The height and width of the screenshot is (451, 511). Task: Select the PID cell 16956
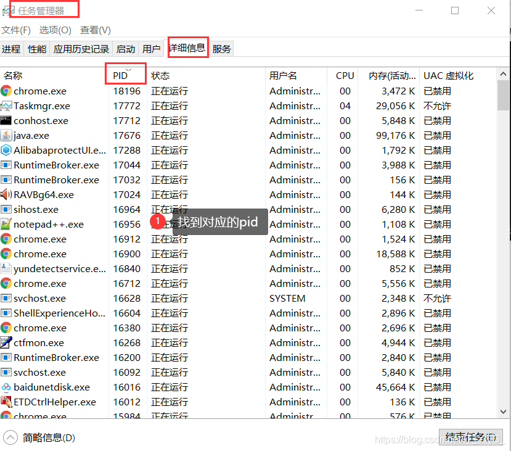(x=127, y=224)
